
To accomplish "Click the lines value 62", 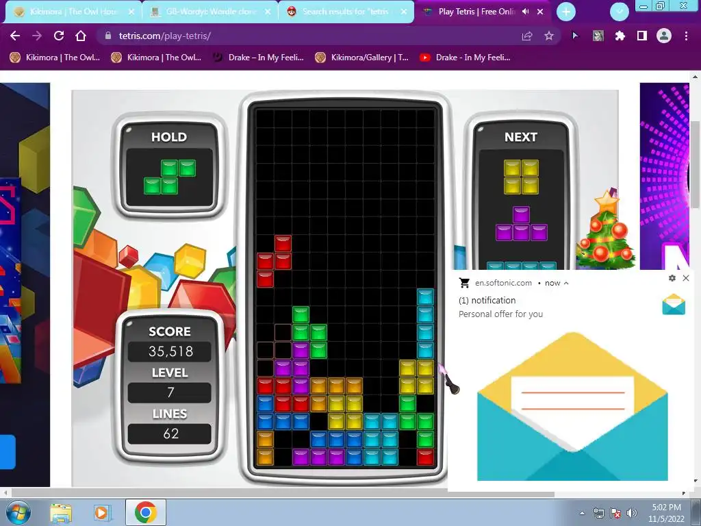I will [170, 434].
